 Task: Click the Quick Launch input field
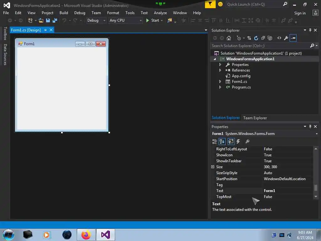[254, 4]
